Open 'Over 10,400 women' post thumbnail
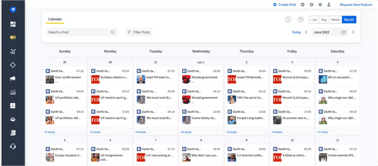Image resolution: width=378 pixels, height=166 pixels. click(50, 79)
